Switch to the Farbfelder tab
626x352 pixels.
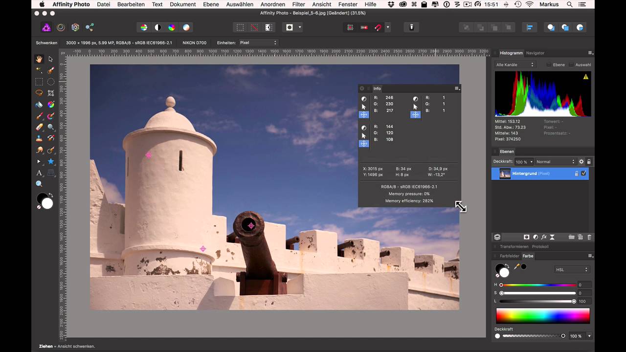[510, 256]
